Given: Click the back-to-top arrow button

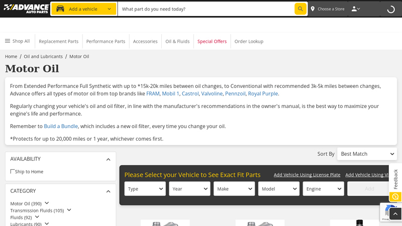Looking at the screenshot, I should (x=395, y=214).
